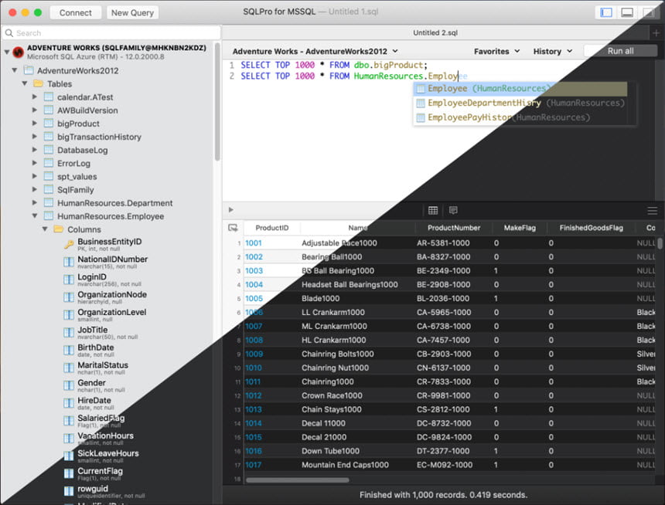The image size is (665, 505).
Task: Click the BirthDate column icon
Action: coord(69,350)
